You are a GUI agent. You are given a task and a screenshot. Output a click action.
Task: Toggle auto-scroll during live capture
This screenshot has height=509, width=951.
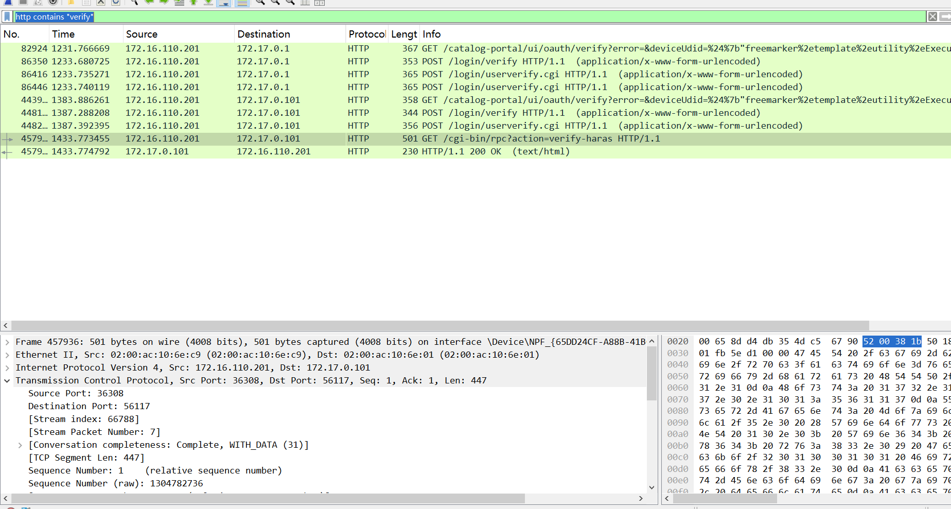click(224, 3)
